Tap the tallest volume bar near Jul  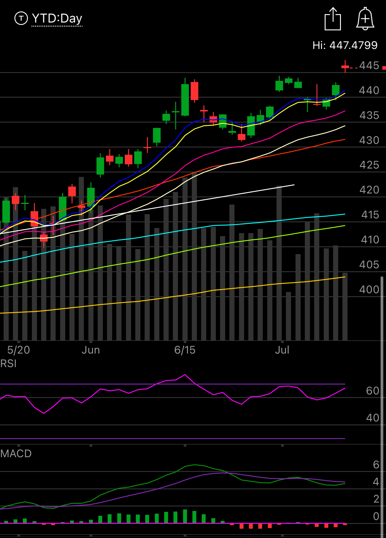pos(279,263)
